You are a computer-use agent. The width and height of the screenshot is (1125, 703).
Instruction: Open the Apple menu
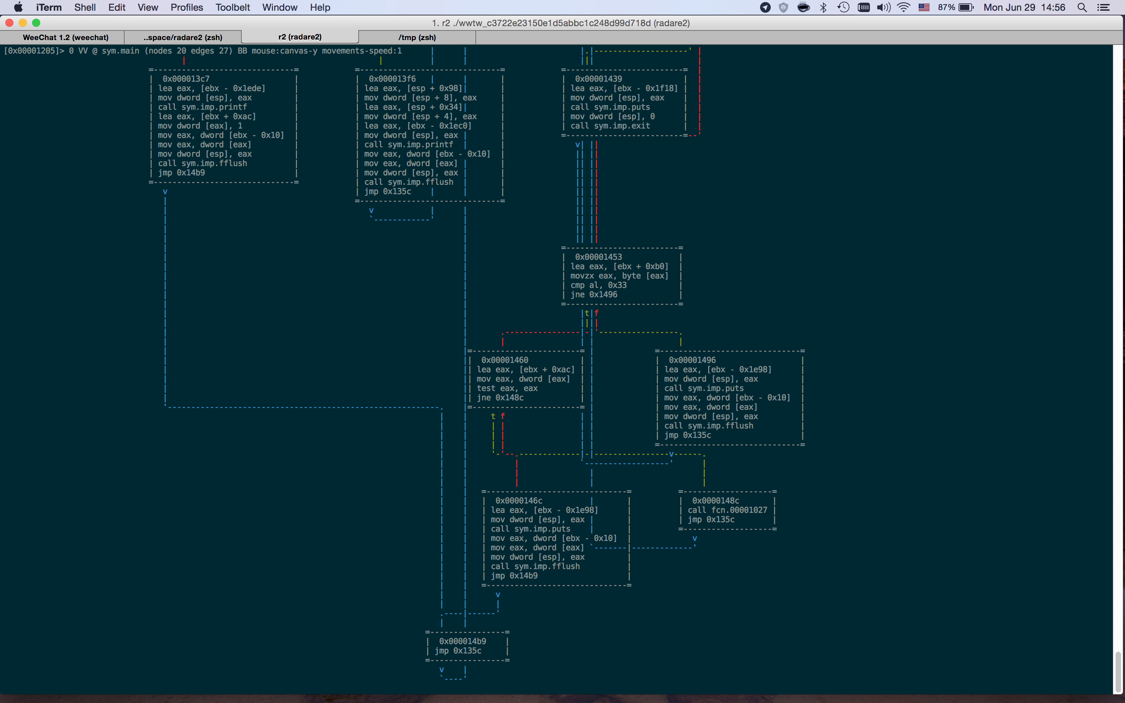pyautogui.click(x=18, y=7)
